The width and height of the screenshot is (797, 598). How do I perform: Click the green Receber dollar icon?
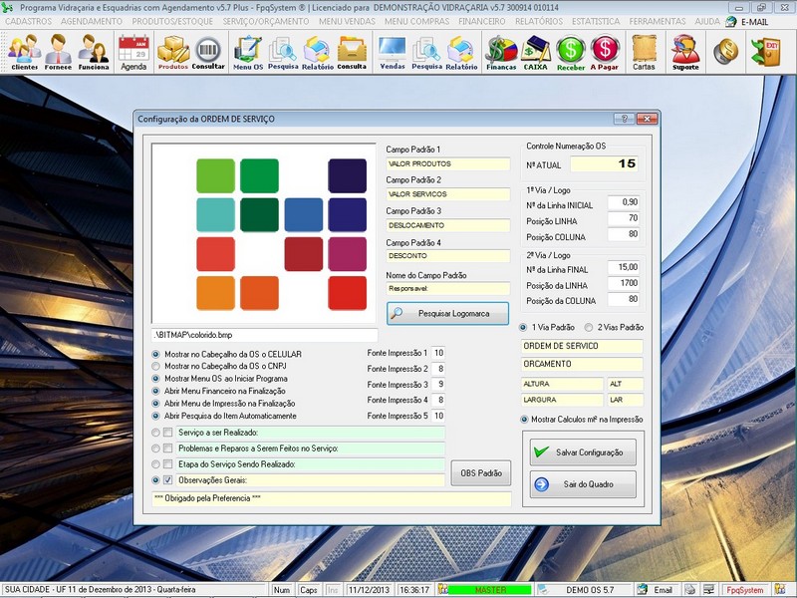(x=571, y=52)
